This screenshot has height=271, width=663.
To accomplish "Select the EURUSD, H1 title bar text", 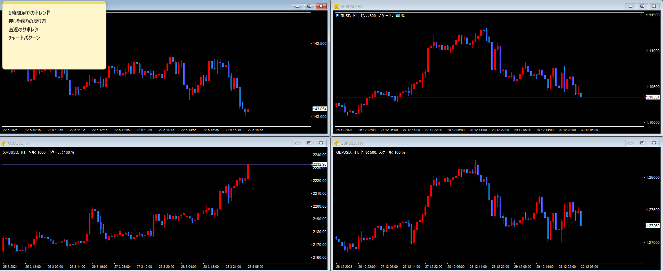I will pyautogui.click(x=352, y=7).
